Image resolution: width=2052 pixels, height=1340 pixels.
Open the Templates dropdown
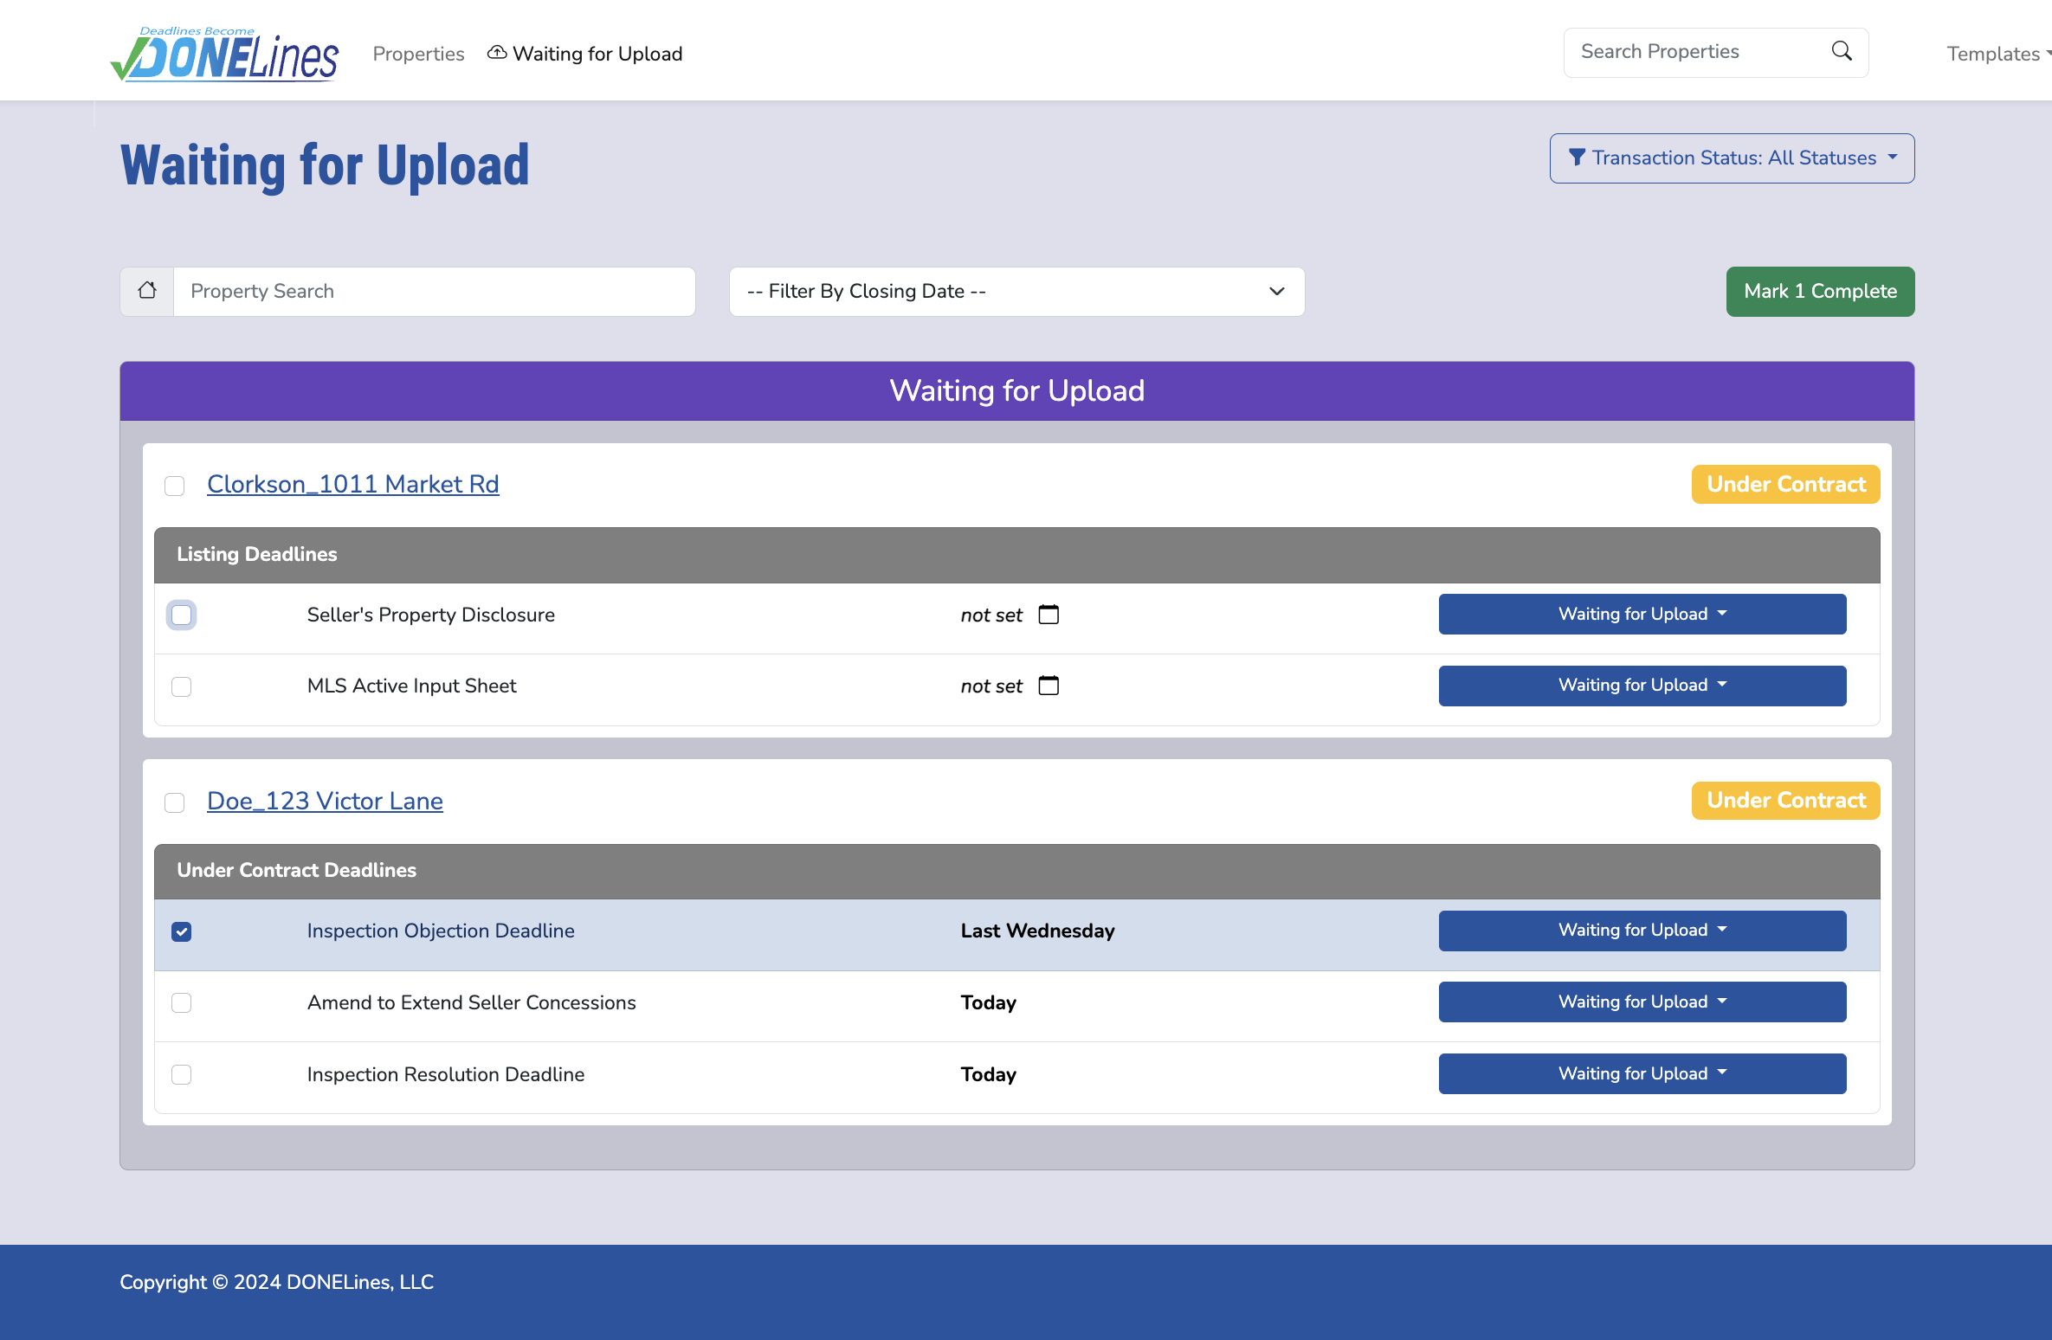click(x=2000, y=54)
